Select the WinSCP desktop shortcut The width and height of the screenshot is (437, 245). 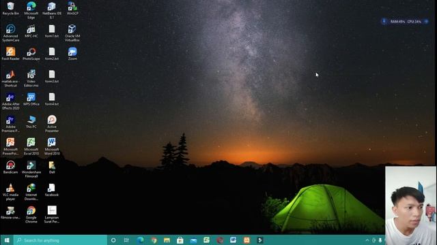pos(72,8)
